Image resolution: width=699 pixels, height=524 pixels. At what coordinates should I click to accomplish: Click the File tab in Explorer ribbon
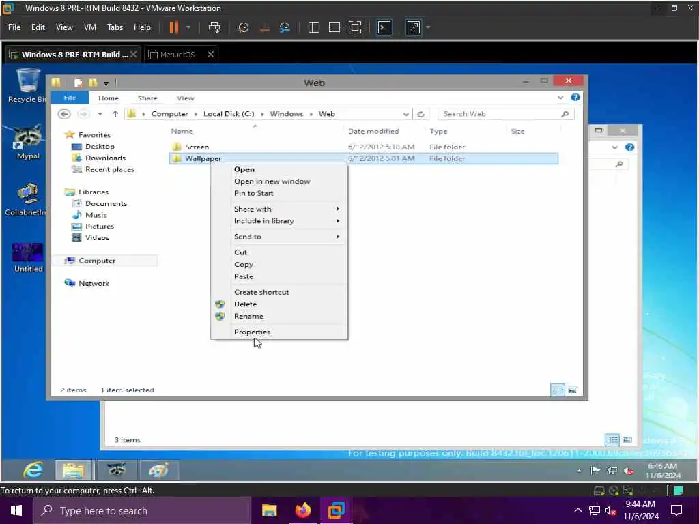tap(70, 98)
